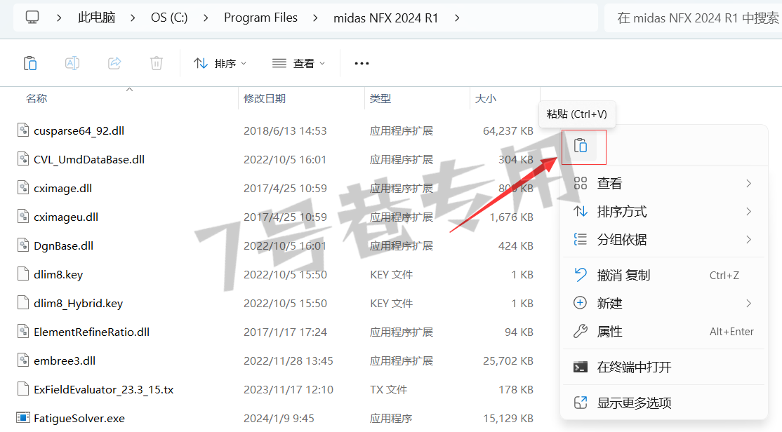Select file cximage.dll
Screen dimensions: 782x432
tap(63, 189)
